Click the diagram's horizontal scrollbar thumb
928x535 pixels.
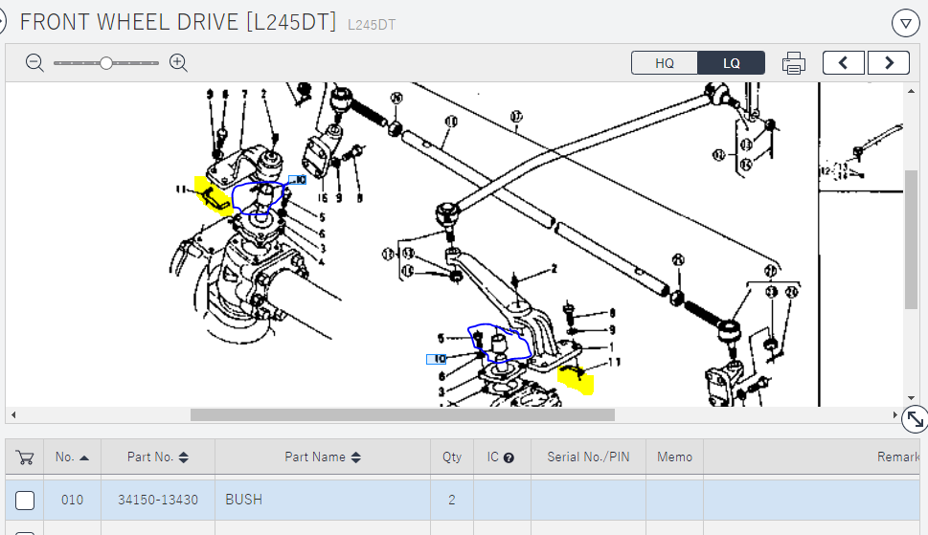(402, 414)
